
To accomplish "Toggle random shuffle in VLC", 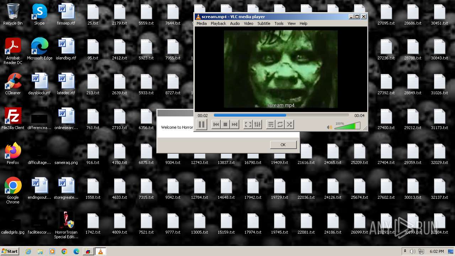I will coord(289,124).
